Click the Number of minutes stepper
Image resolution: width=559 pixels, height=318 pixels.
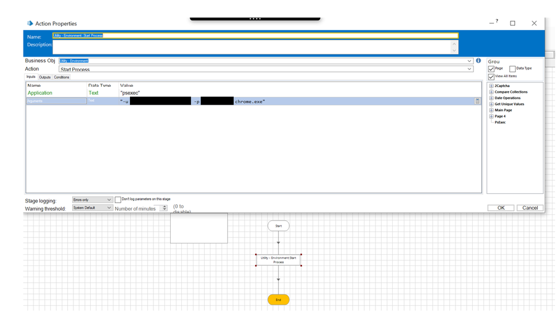coord(165,208)
